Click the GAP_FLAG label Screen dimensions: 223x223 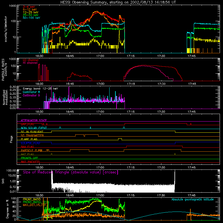pos(27,124)
